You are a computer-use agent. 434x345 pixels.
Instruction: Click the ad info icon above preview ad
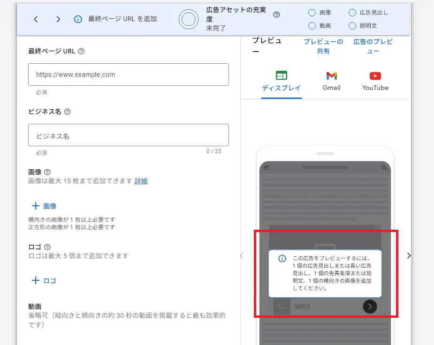(x=378, y=227)
